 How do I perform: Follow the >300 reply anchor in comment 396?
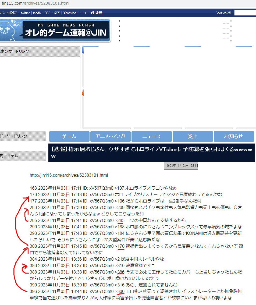(120, 292)
